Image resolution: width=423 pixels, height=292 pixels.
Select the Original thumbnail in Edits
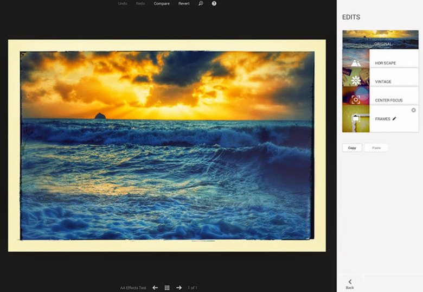380,40
